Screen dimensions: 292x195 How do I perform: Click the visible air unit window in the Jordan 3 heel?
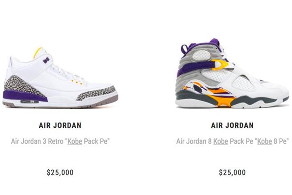(x=30, y=102)
